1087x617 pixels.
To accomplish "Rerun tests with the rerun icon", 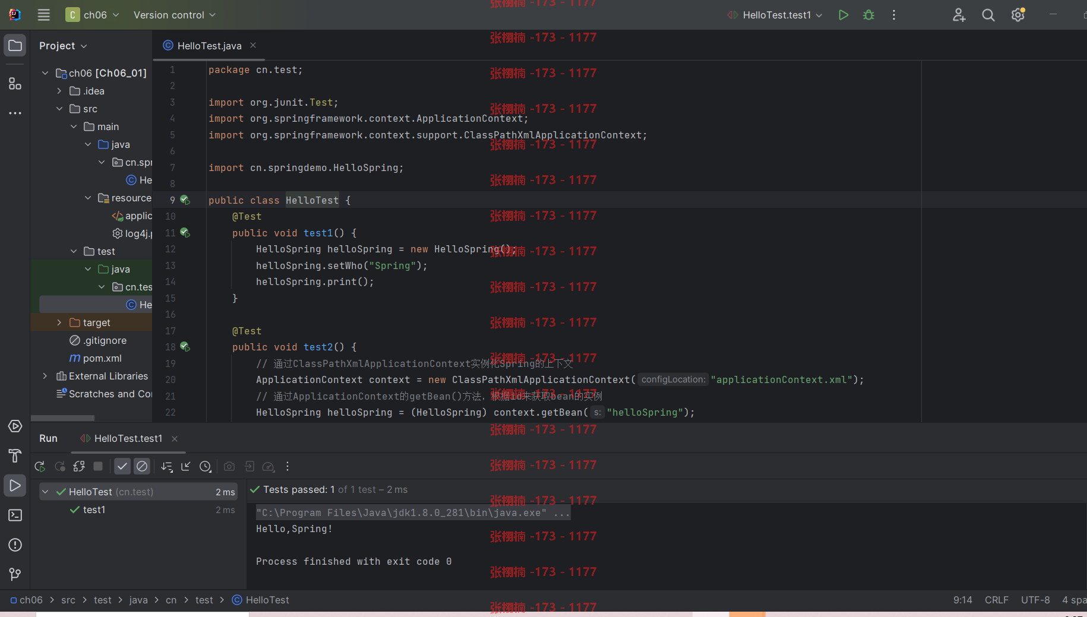I will coord(40,467).
